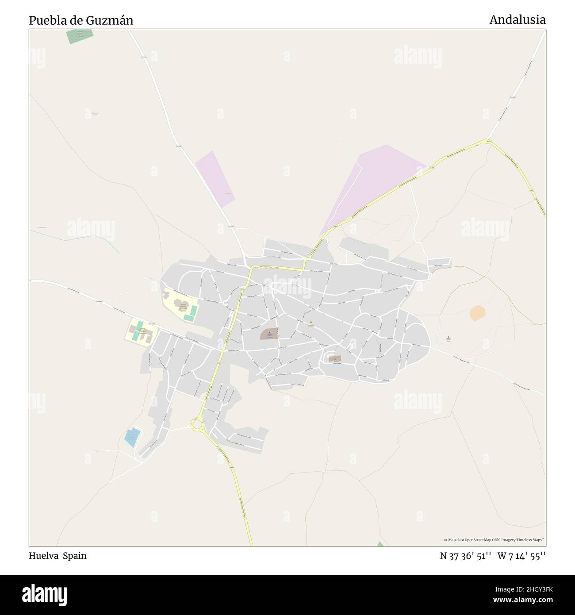Viewport: 575px width, 615px height.
Task: Select the coordinates text N 37 36' 51''
Action: click(x=466, y=556)
